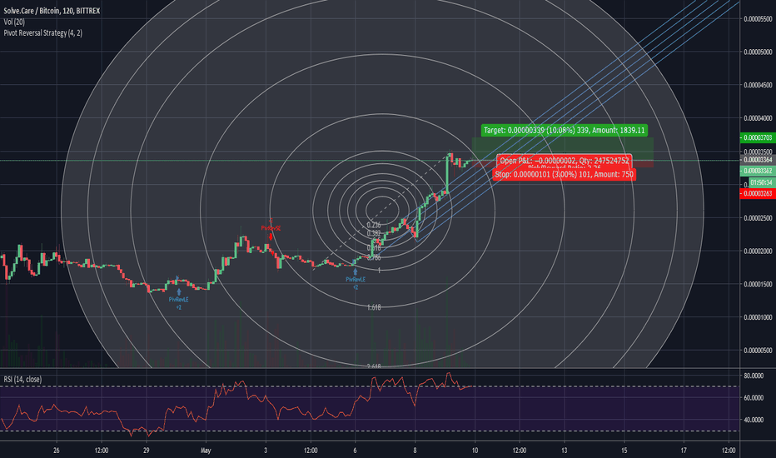Click the 0.236 Fibonacci level label
The width and height of the screenshot is (776, 458).
[374, 225]
